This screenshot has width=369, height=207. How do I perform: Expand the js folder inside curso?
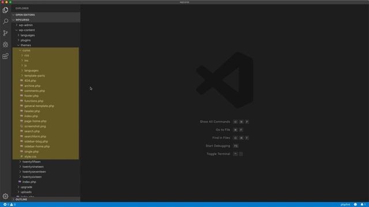tap(46, 66)
